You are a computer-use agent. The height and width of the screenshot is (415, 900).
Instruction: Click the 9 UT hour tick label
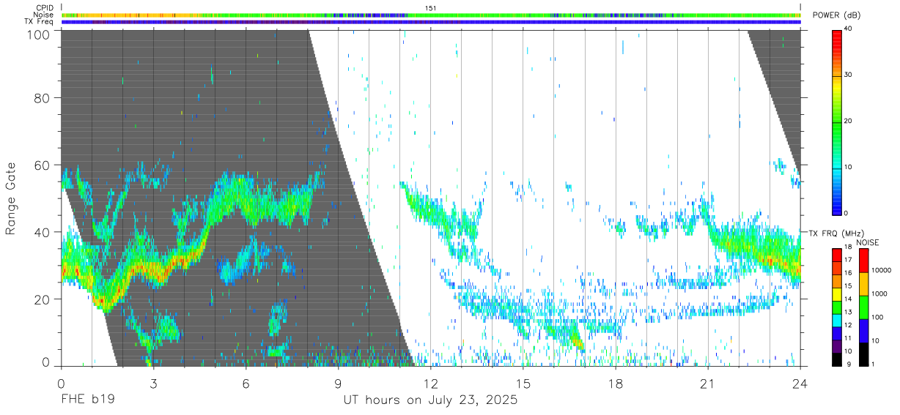(x=338, y=384)
